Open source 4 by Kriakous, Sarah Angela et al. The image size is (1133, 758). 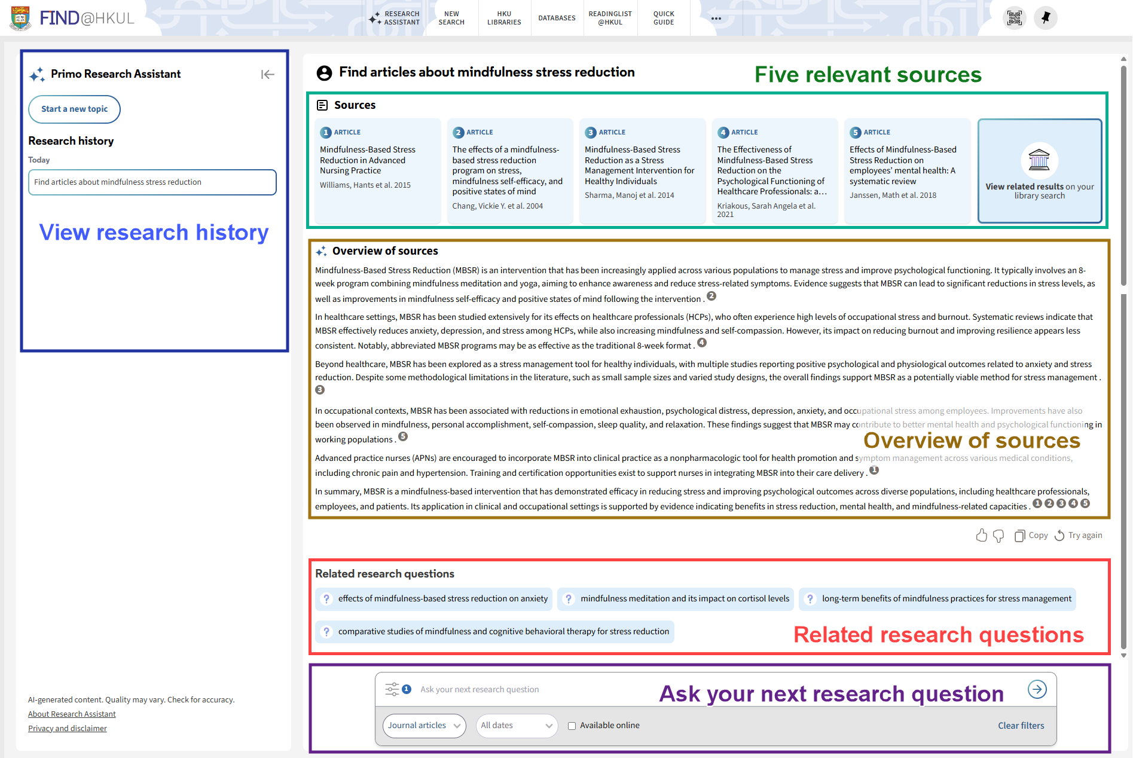[x=775, y=171]
